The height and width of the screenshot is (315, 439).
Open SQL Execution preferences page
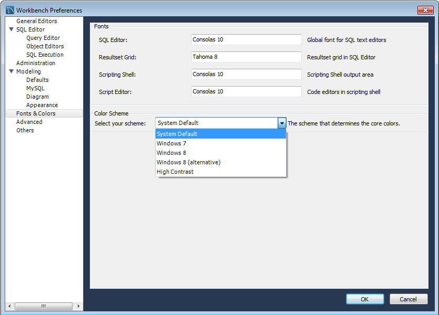click(45, 55)
